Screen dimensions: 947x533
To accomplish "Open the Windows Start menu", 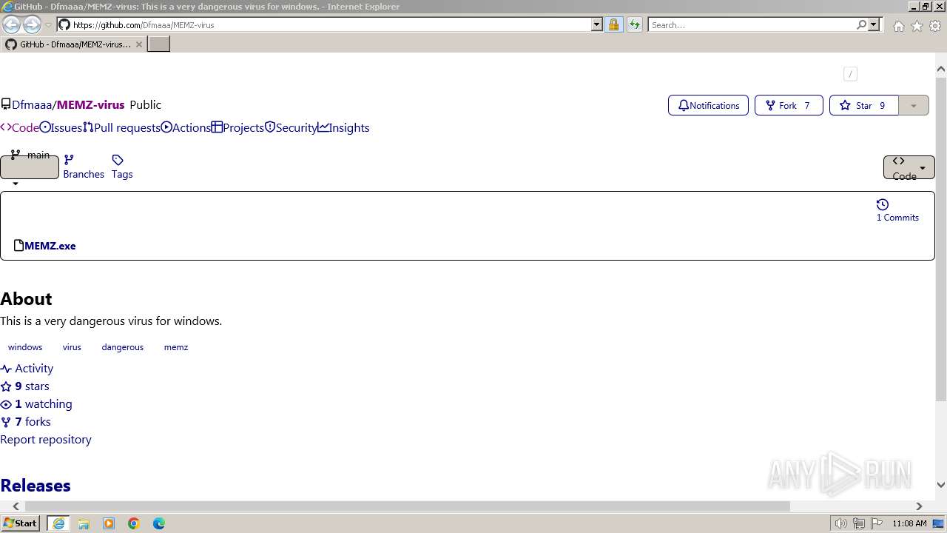I will point(21,523).
